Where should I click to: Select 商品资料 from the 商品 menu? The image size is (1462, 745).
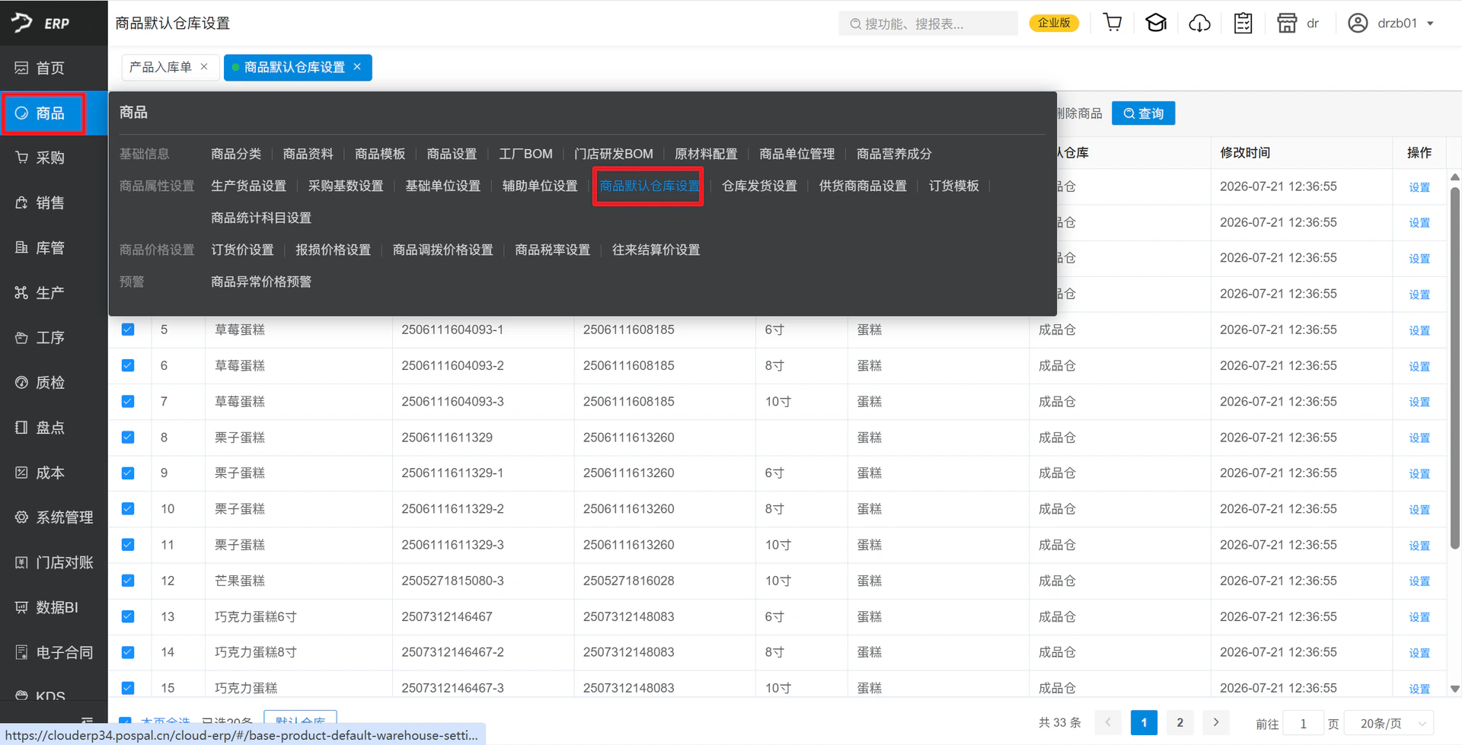(308, 154)
